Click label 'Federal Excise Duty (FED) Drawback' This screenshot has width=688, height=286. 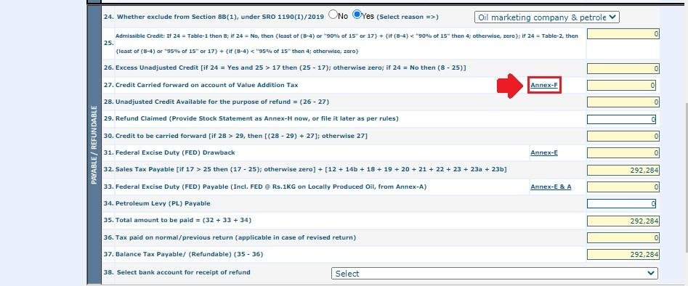coord(175,152)
